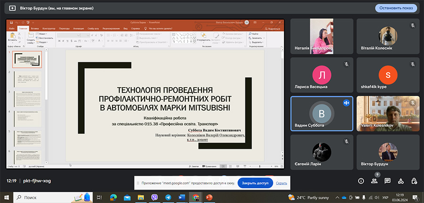Open host controls lock icon
Screen dimensions: 424x203
point(414,181)
